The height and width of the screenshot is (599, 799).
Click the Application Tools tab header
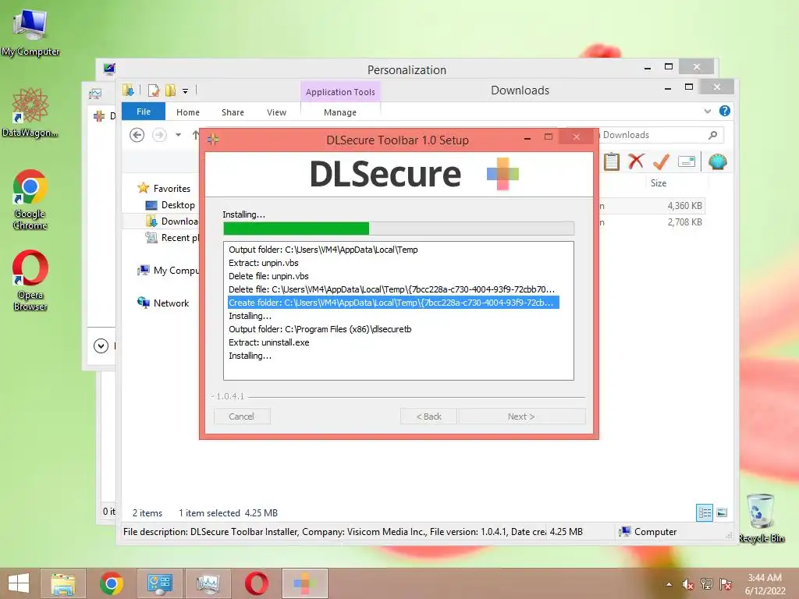pos(340,92)
